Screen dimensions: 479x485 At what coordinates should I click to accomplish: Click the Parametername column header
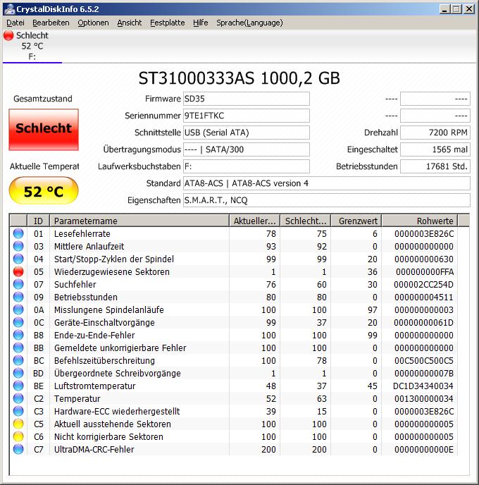tap(139, 221)
